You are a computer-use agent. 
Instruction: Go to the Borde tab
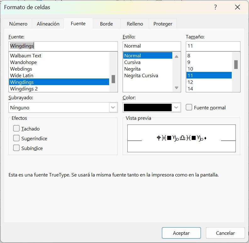click(x=106, y=24)
